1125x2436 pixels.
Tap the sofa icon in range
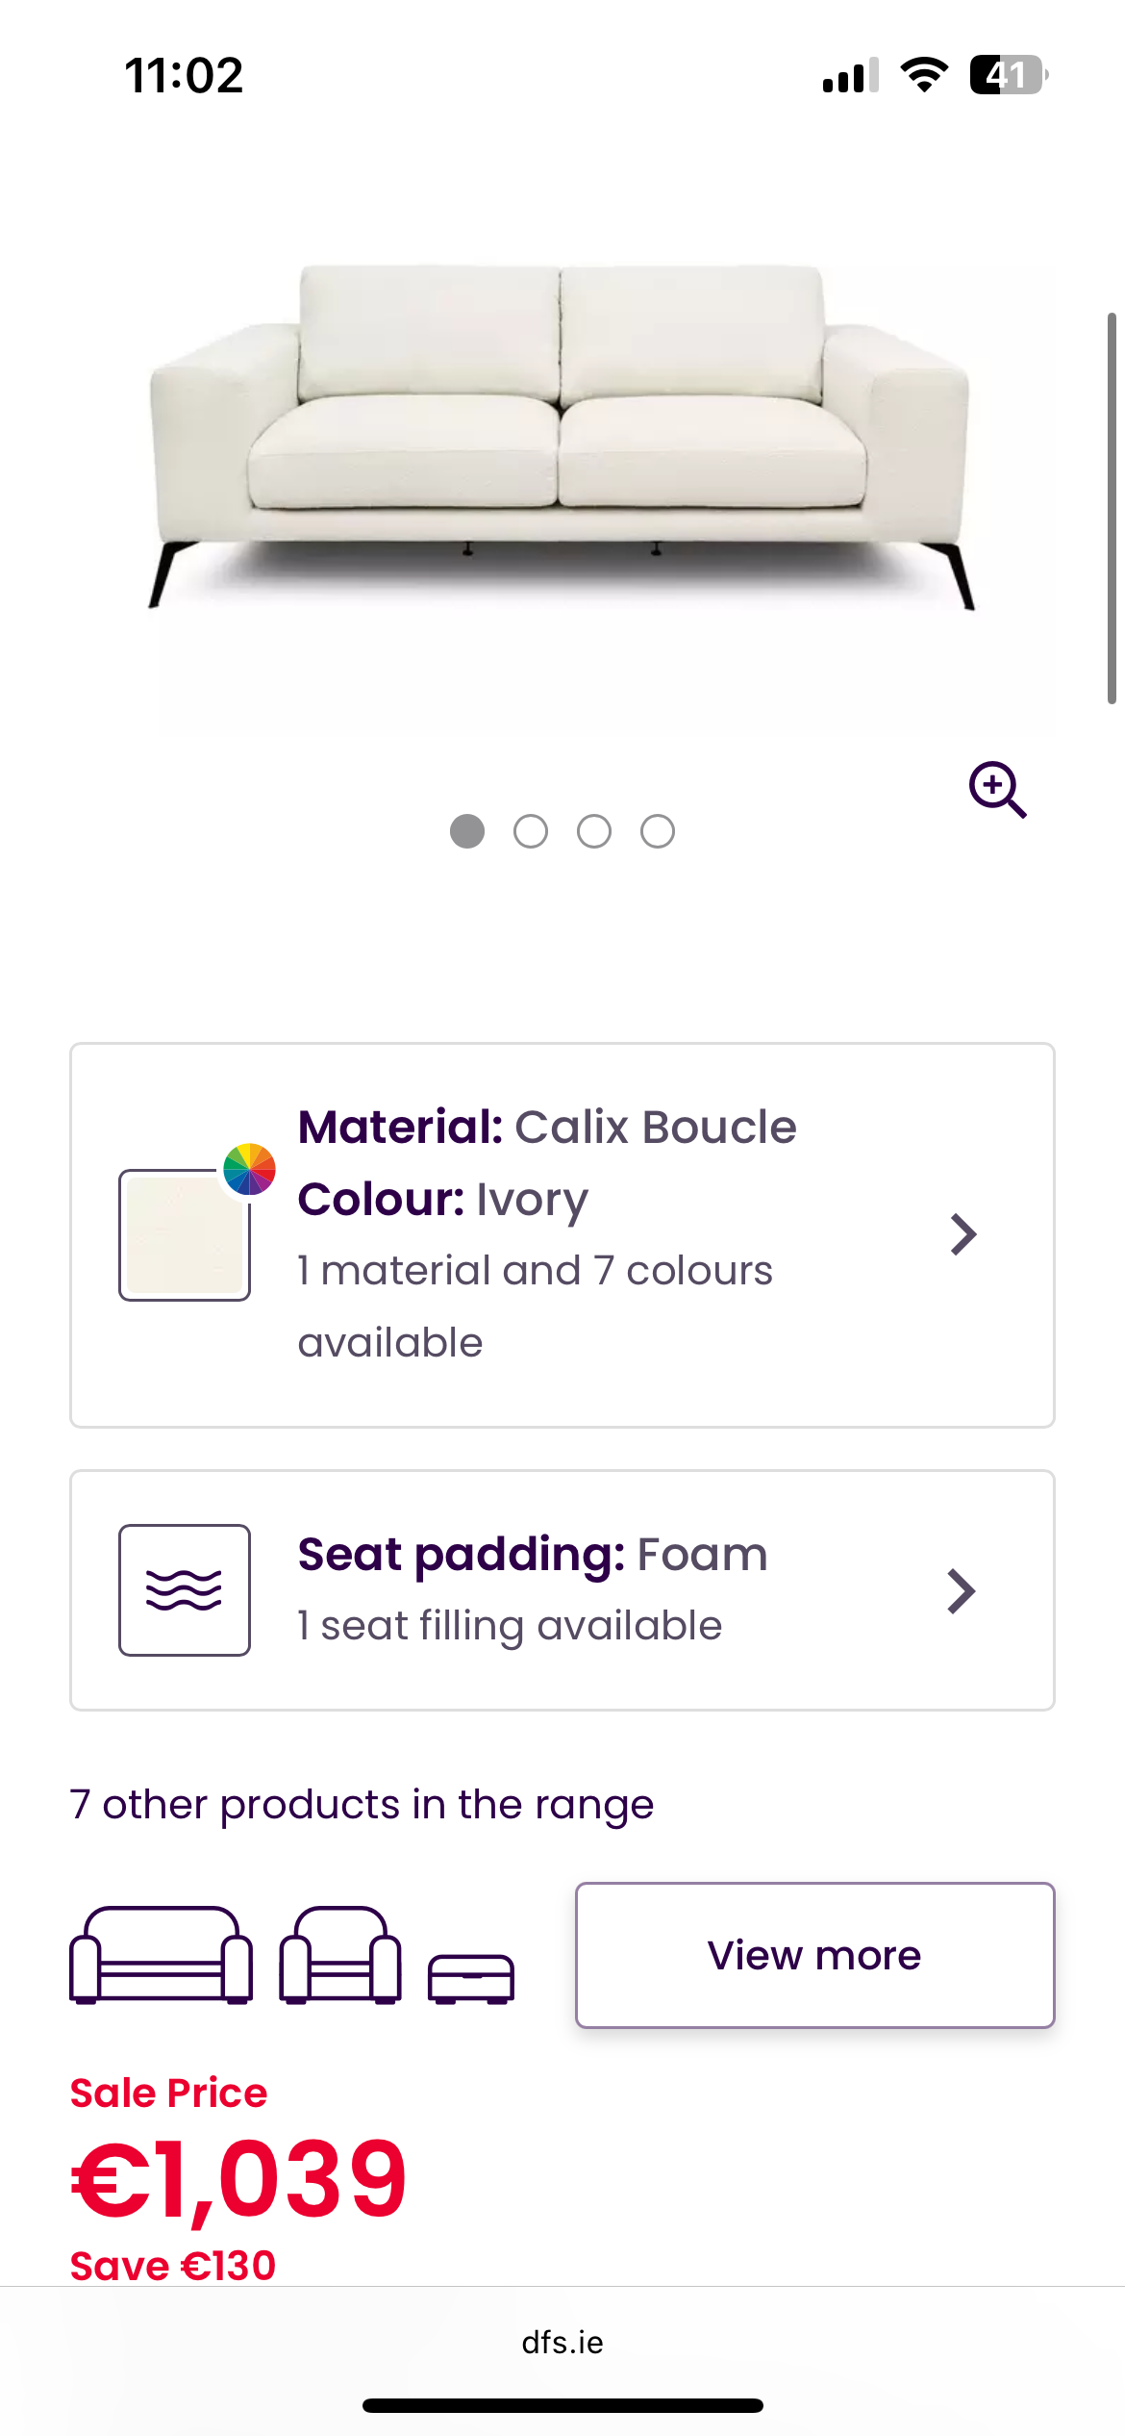tap(161, 1955)
